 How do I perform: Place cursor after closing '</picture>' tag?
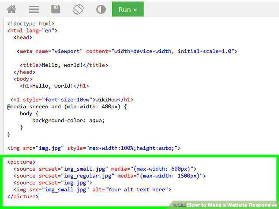[39, 197]
